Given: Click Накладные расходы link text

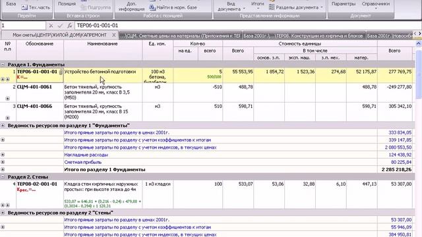Looking at the screenshot, I should pyautogui.click(x=86, y=155).
